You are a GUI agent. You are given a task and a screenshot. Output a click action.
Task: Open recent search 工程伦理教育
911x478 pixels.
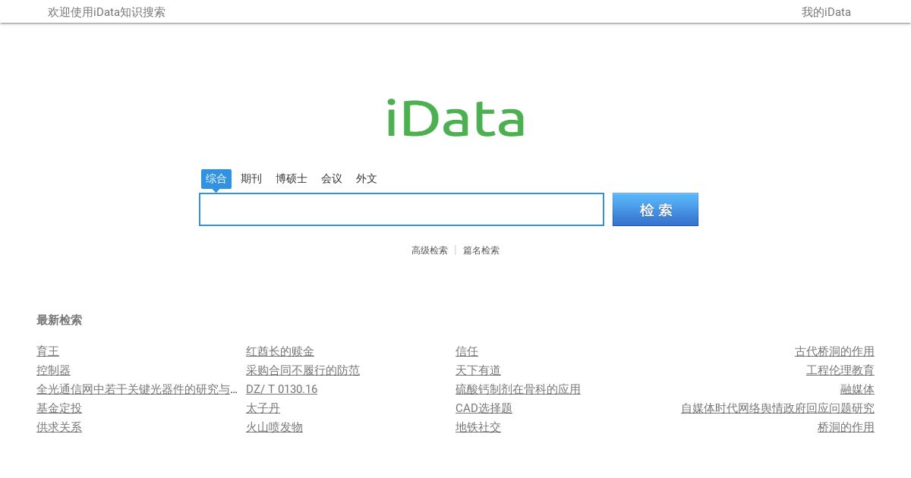click(x=840, y=370)
